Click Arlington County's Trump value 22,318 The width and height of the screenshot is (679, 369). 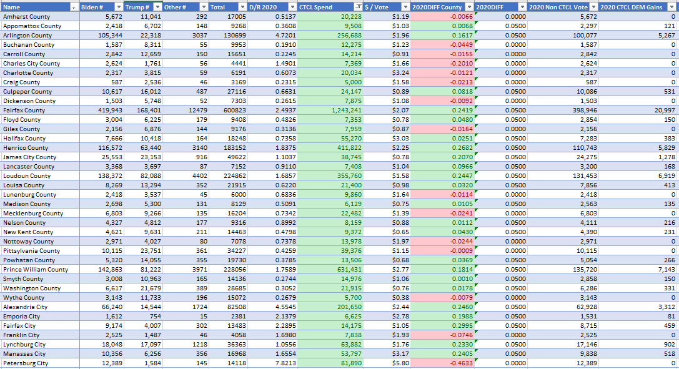(x=143, y=36)
